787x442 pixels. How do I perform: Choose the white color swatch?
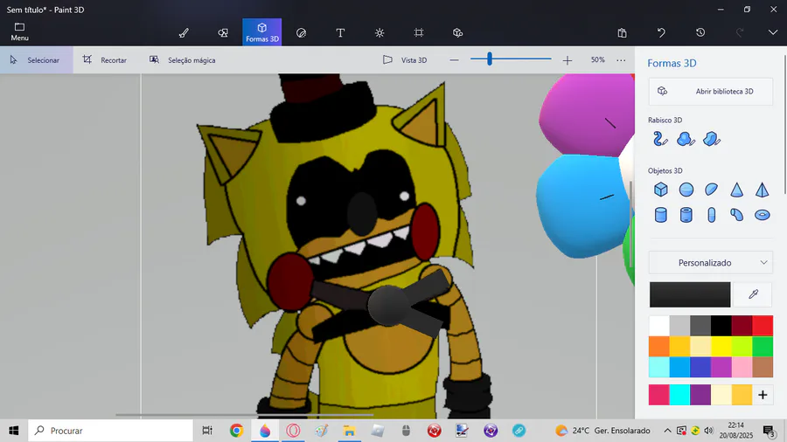(659, 326)
